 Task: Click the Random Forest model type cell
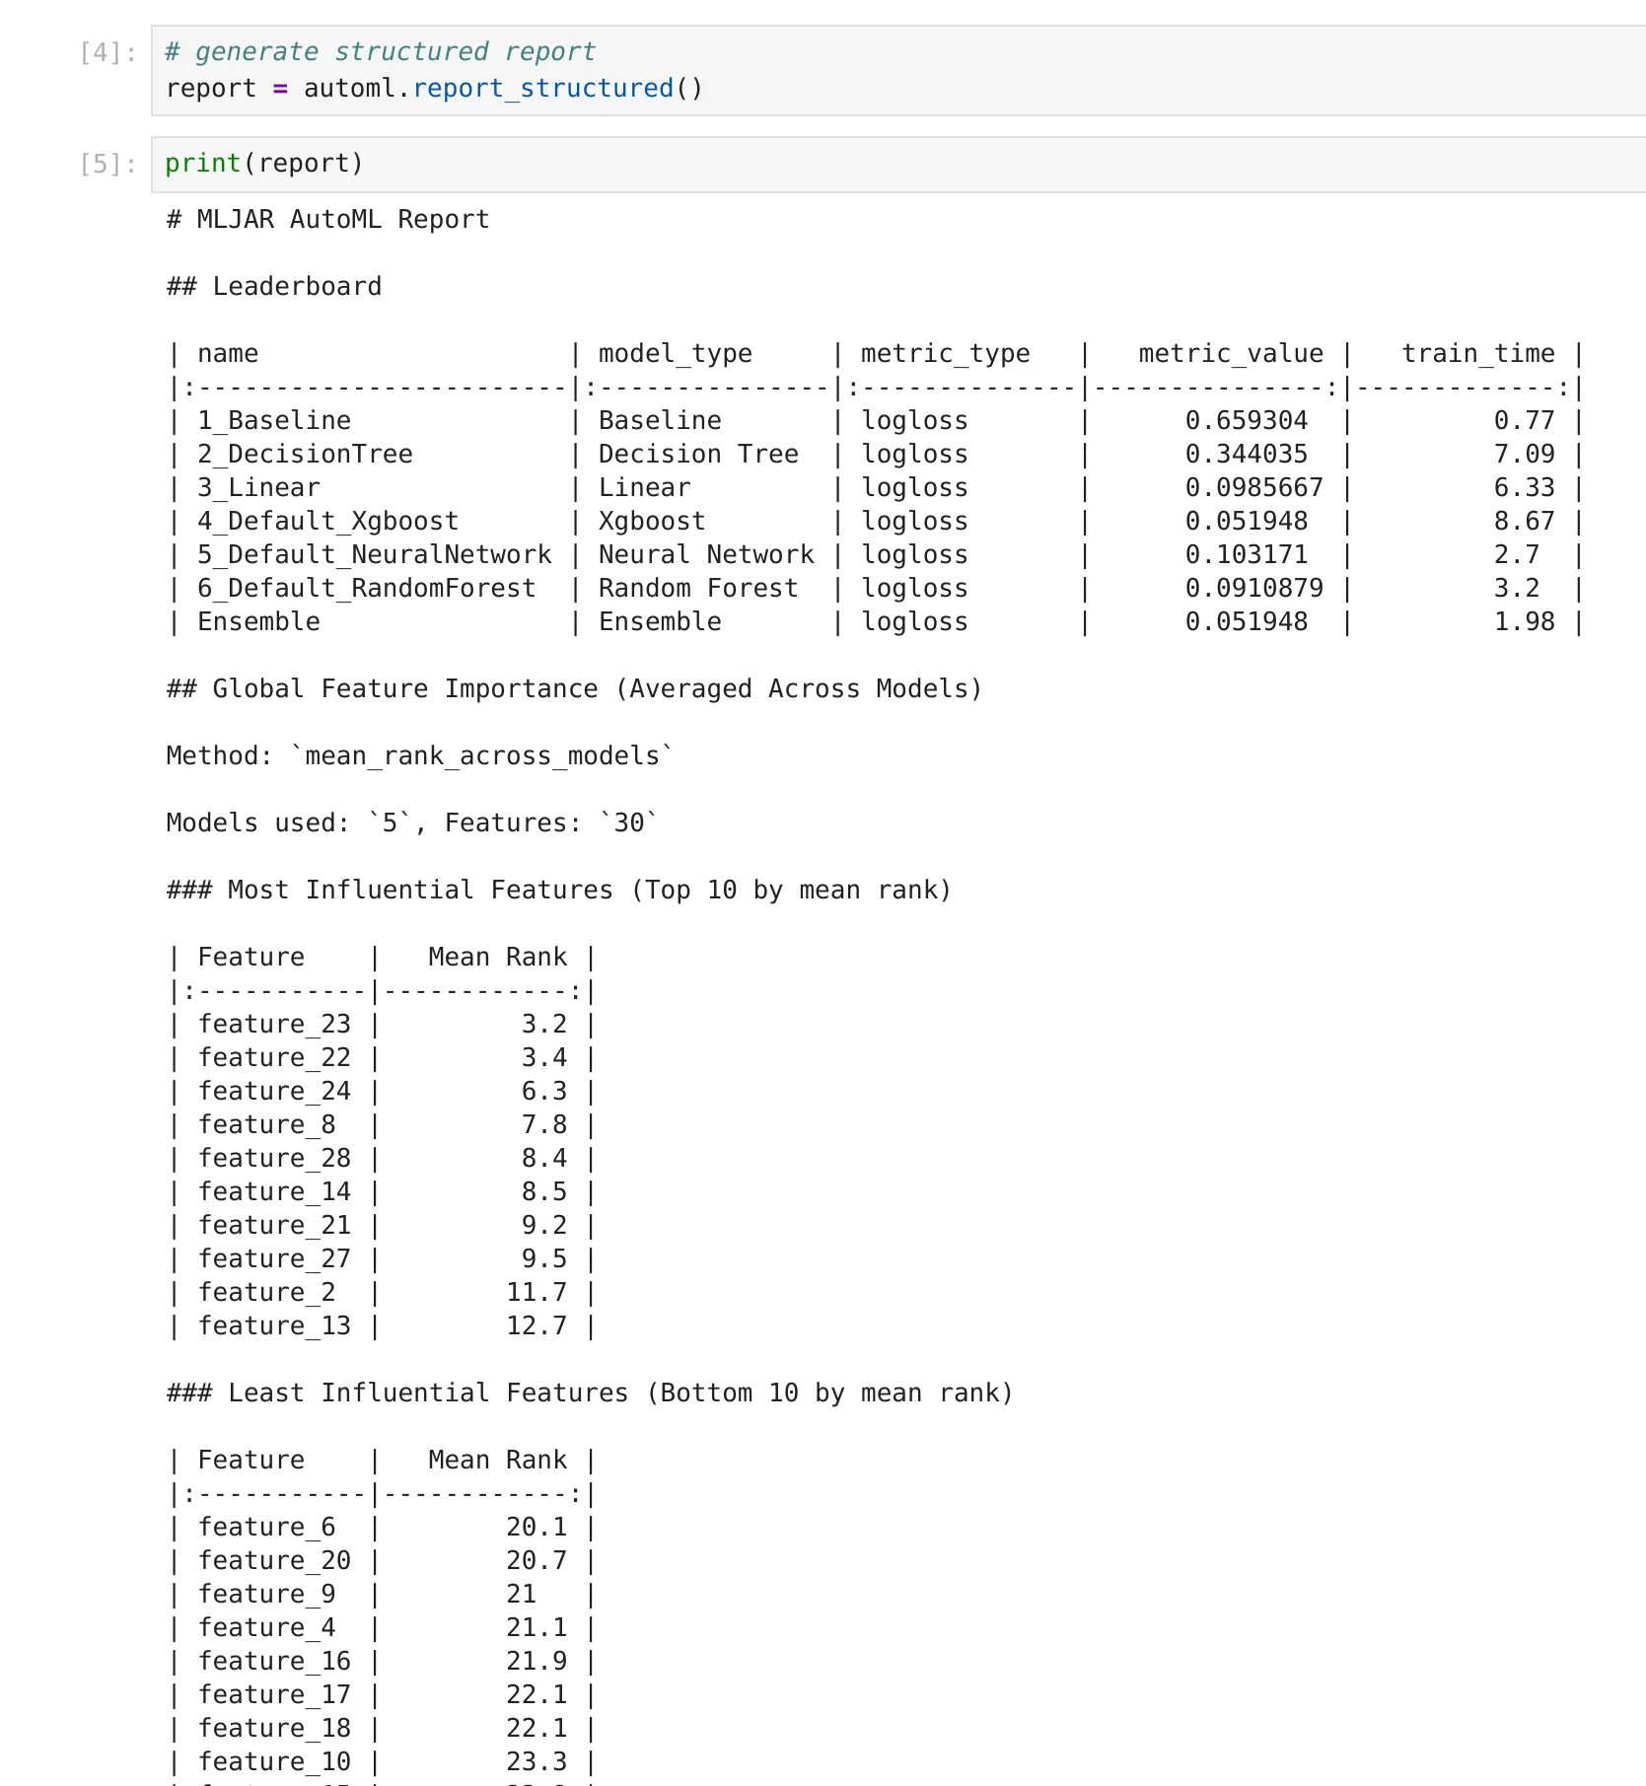[697, 589]
